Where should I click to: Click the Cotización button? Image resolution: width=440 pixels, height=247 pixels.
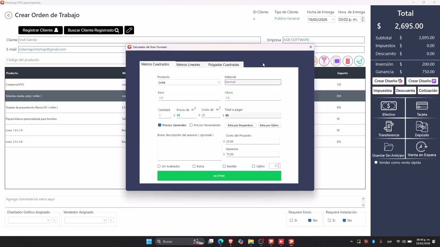click(428, 91)
